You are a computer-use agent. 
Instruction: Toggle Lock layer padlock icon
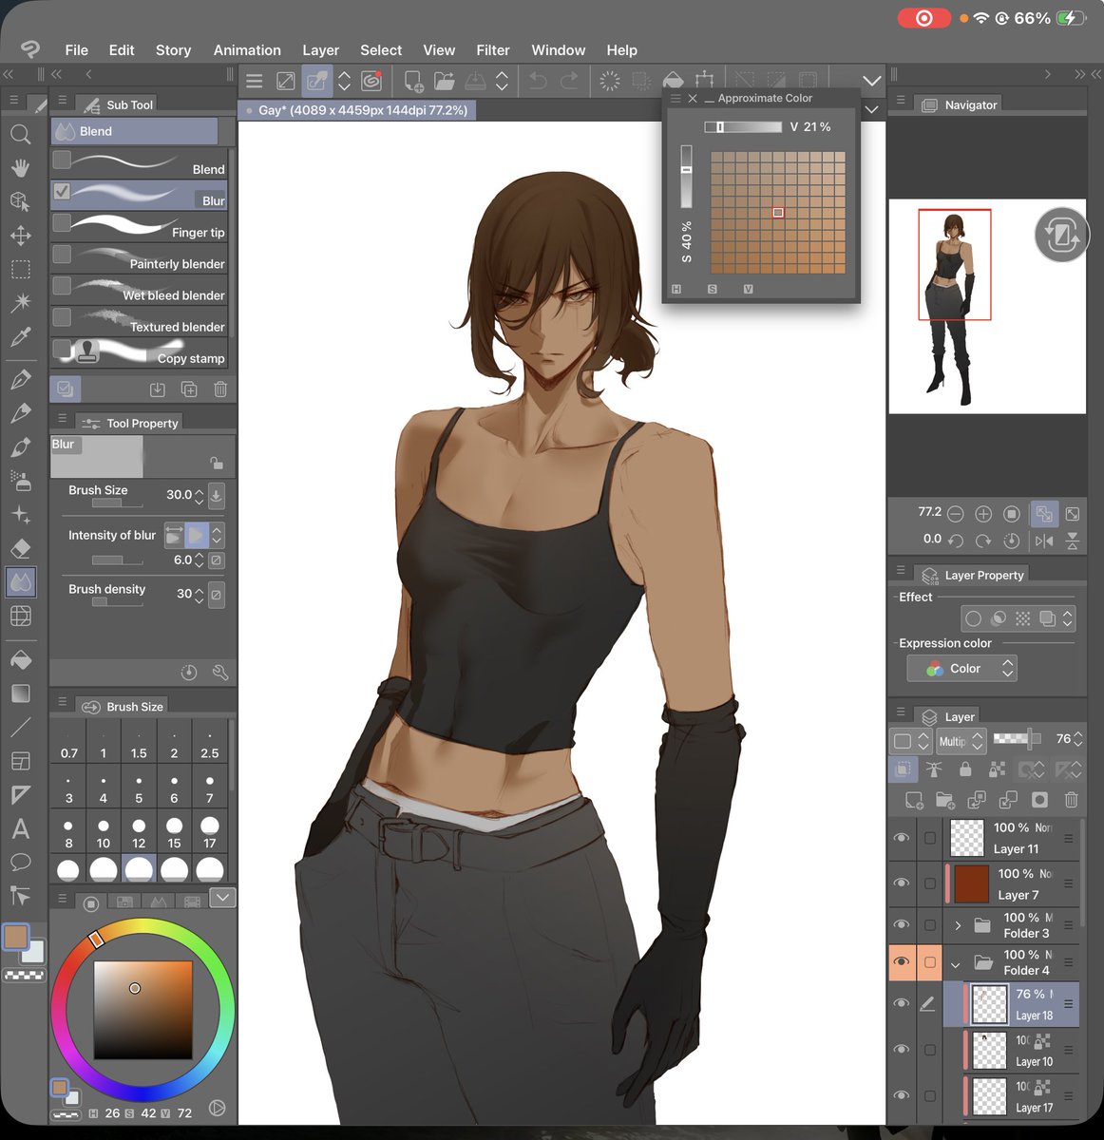[x=965, y=769]
